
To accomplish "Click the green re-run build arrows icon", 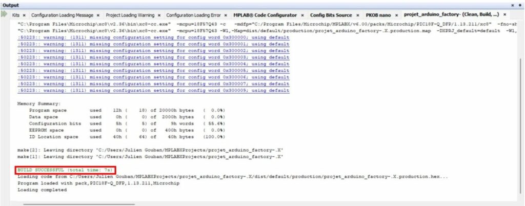I will tap(6, 15).
